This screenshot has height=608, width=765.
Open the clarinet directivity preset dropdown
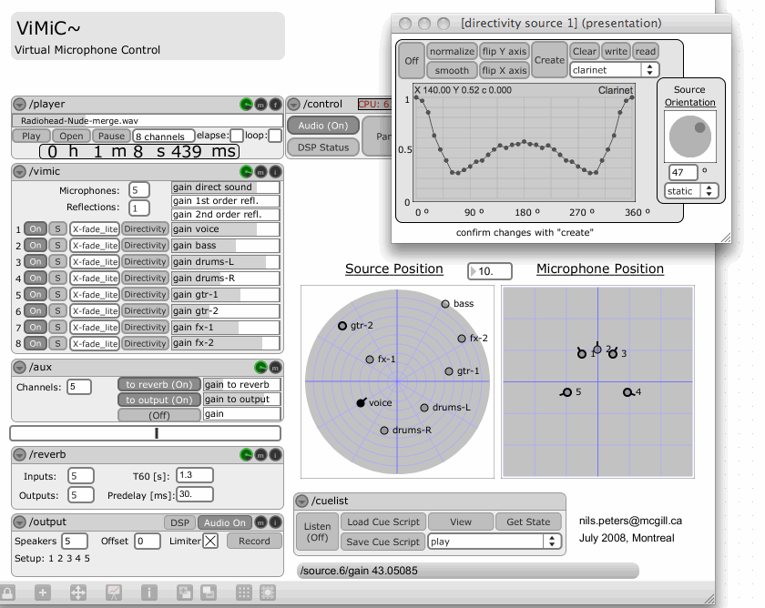pos(614,69)
